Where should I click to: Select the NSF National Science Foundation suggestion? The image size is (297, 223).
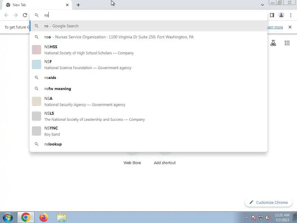pyautogui.click(x=148, y=65)
